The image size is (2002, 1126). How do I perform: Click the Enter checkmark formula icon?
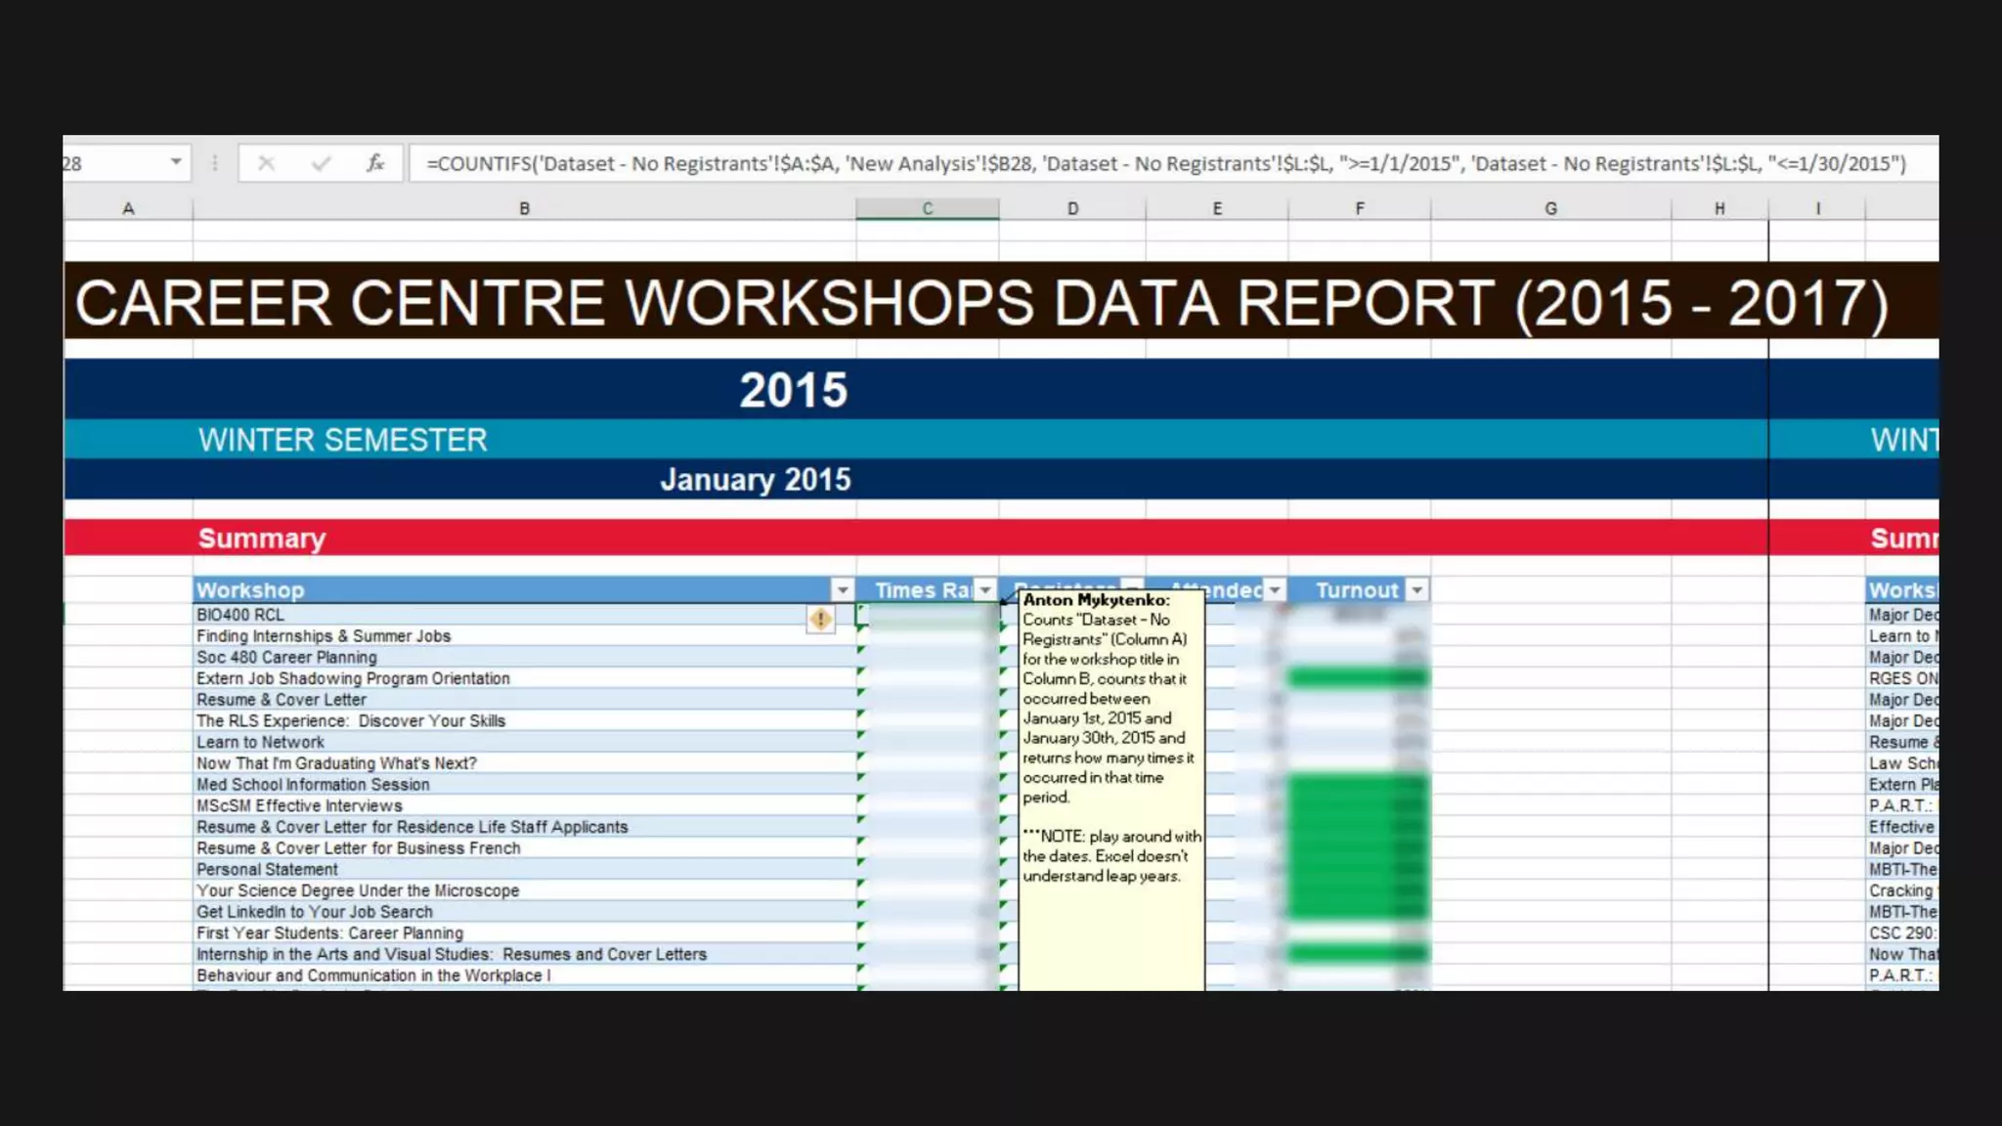click(321, 163)
